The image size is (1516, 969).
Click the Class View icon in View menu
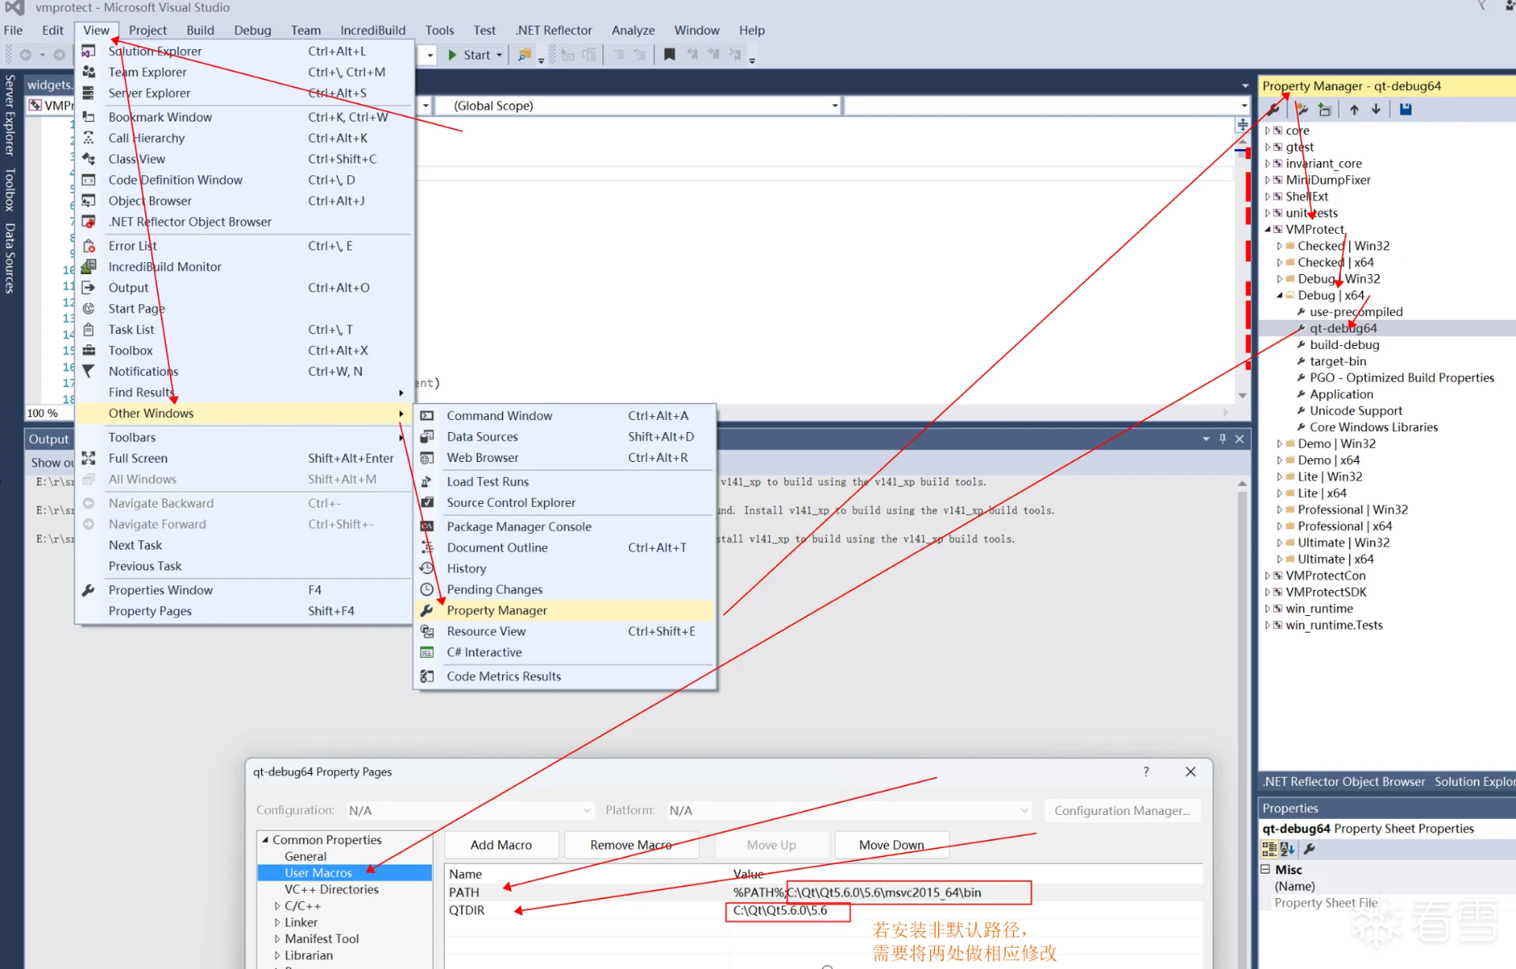point(88,159)
